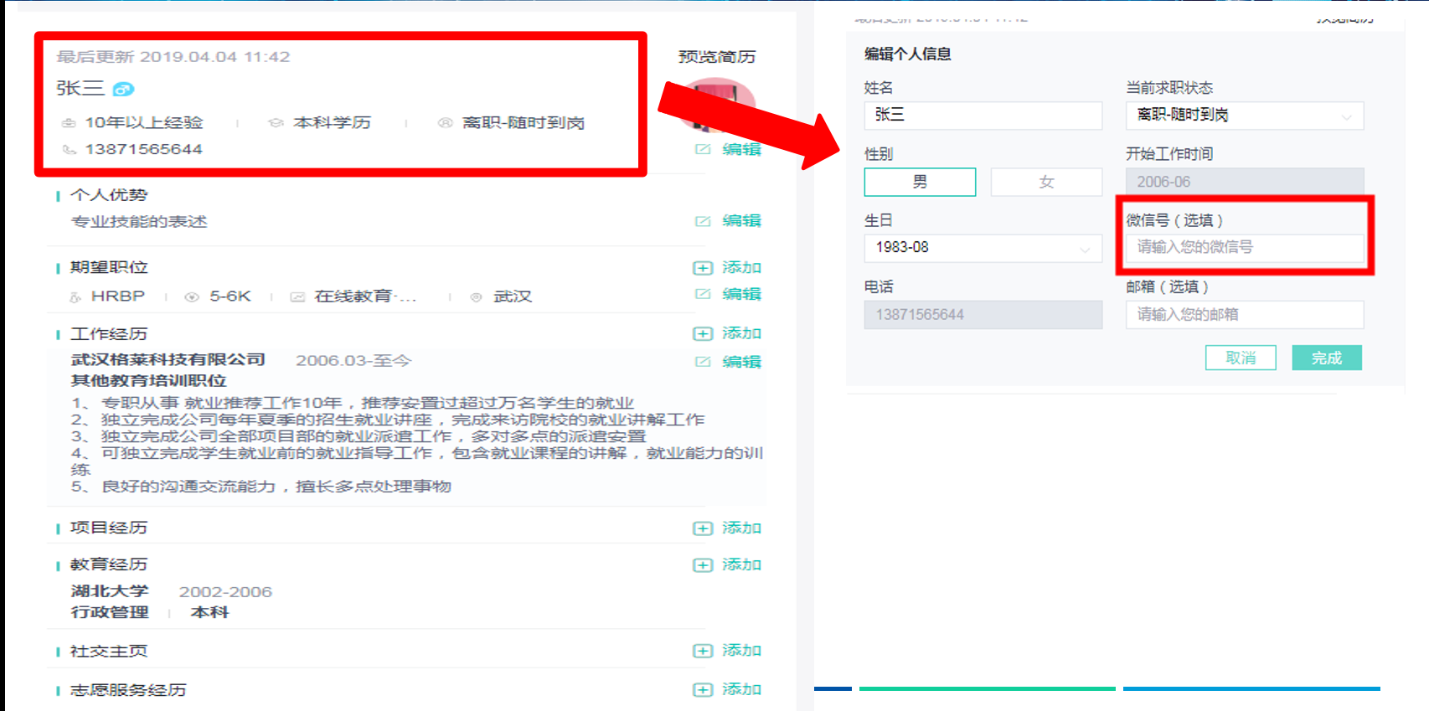Image resolution: width=1429 pixels, height=711 pixels.
Task: Click the 微信号 input field
Action: [x=1244, y=248]
